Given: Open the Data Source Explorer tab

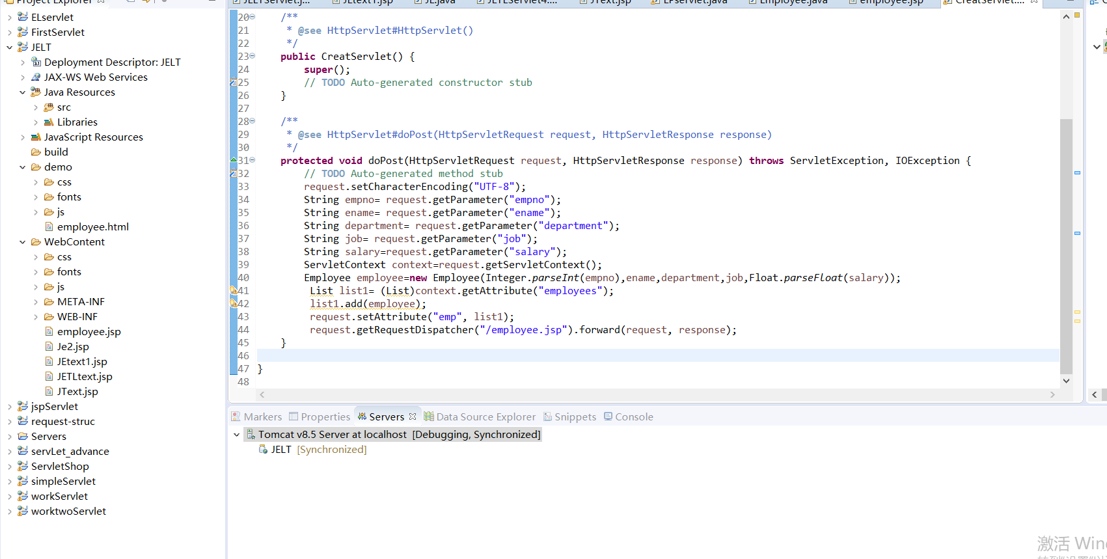Looking at the screenshot, I should pos(480,416).
